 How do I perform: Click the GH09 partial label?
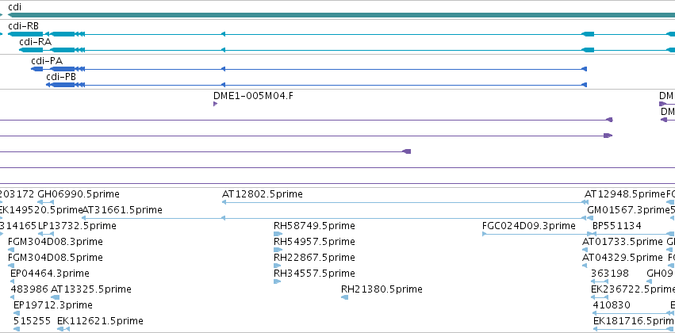pyautogui.click(x=659, y=274)
